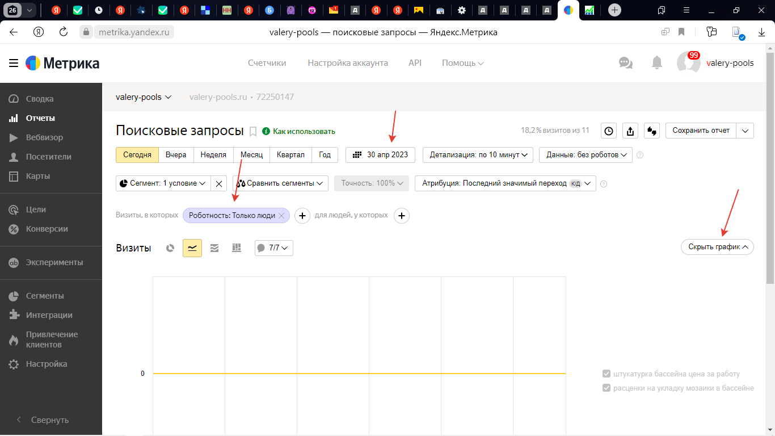
Task: Select the bar chart view icon
Action: [x=237, y=248]
